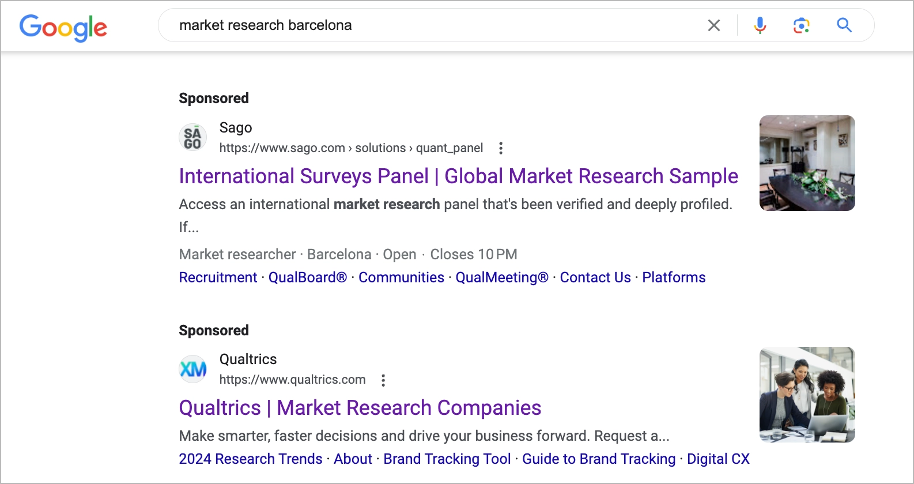The width and height of the screenshot is (914, 484).
Task: Open the Guide to Brand Tracking sitelink
Action: [x=599, y=459]
